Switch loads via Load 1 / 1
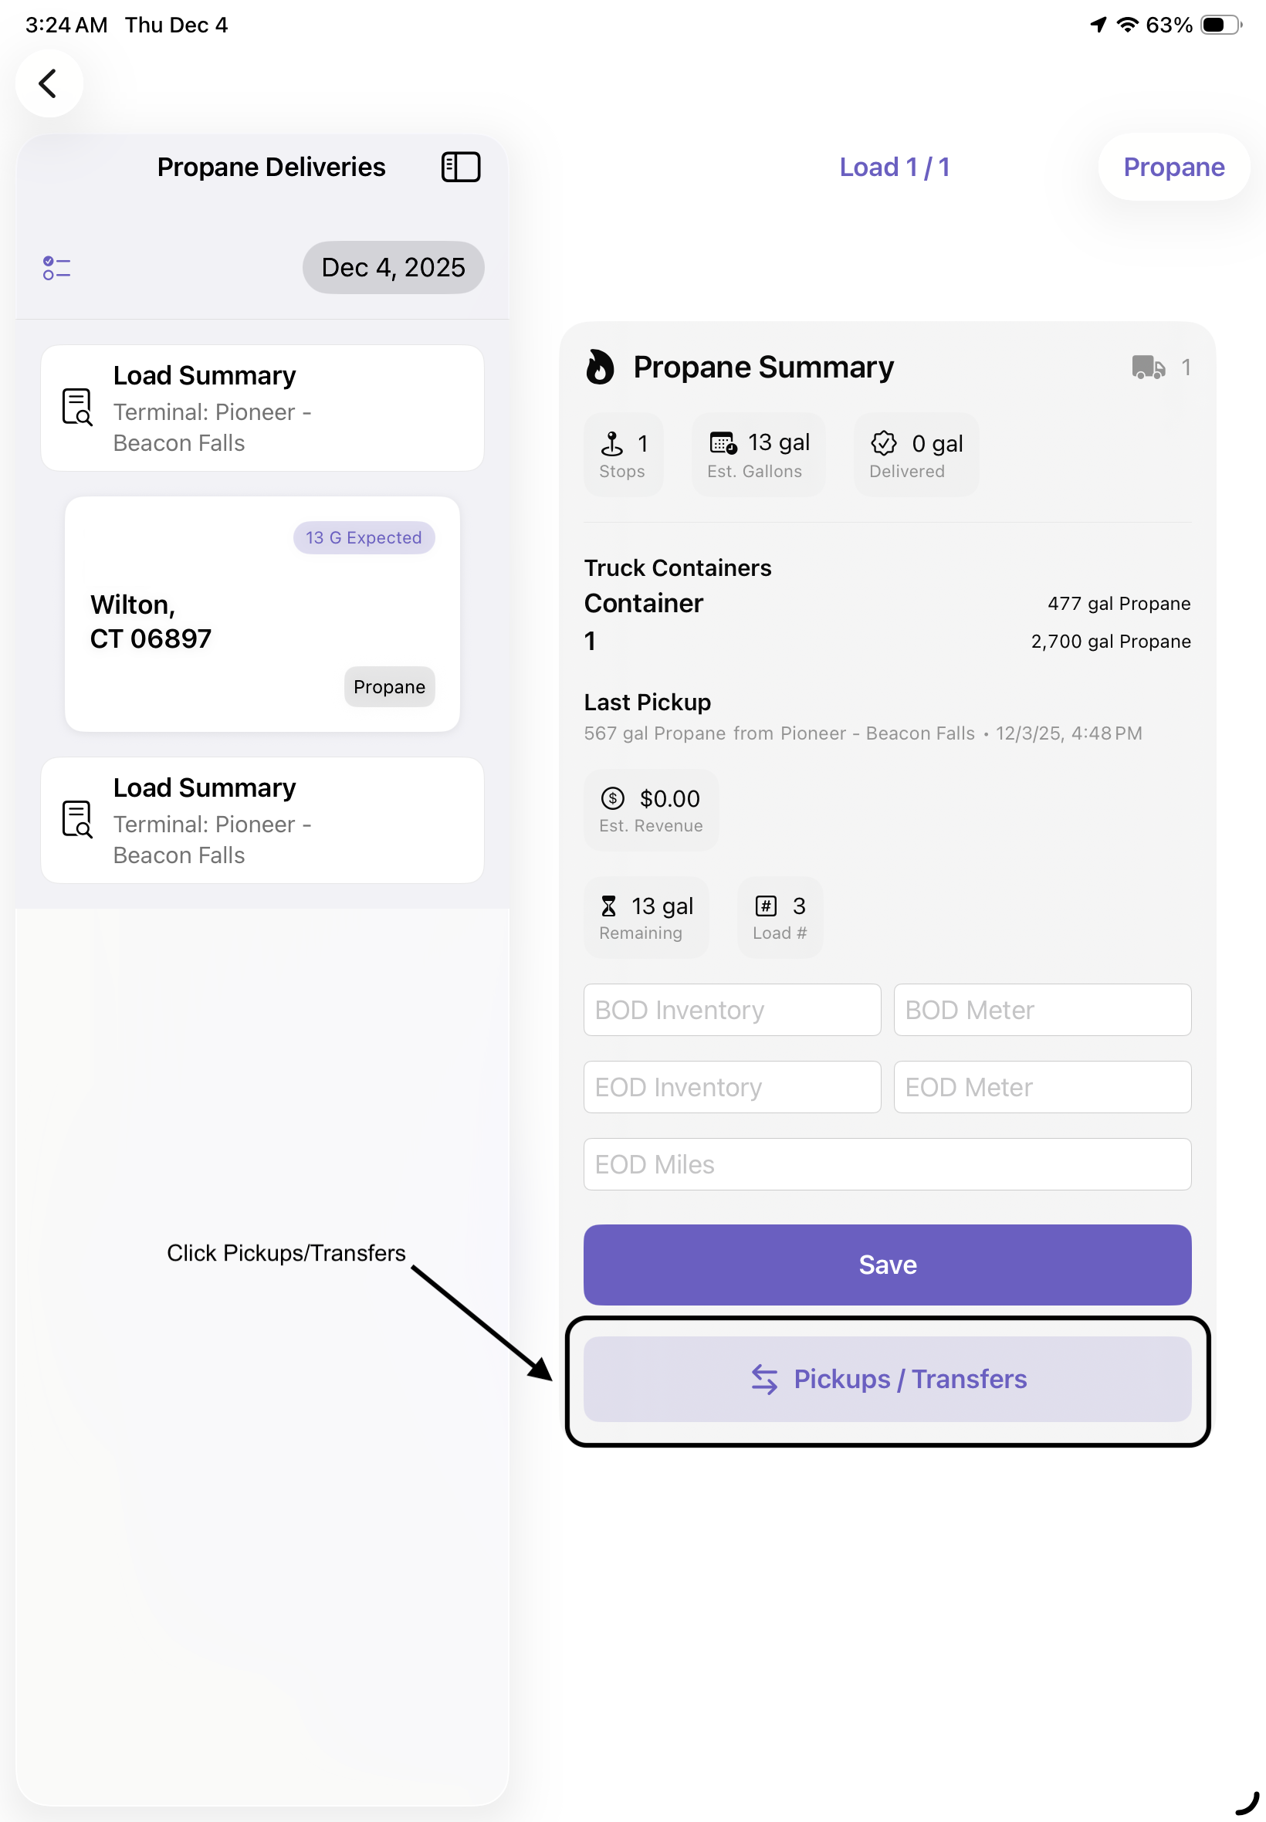Image resolution: width=1266 pixels, height=1822 pixels. (894, 168)
